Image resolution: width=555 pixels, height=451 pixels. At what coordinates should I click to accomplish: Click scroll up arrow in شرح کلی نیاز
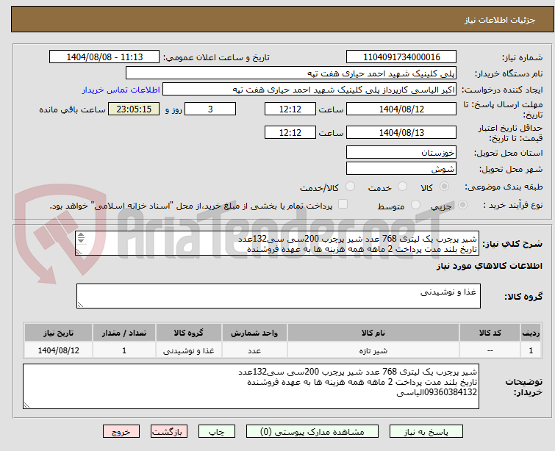pos(81,235)
